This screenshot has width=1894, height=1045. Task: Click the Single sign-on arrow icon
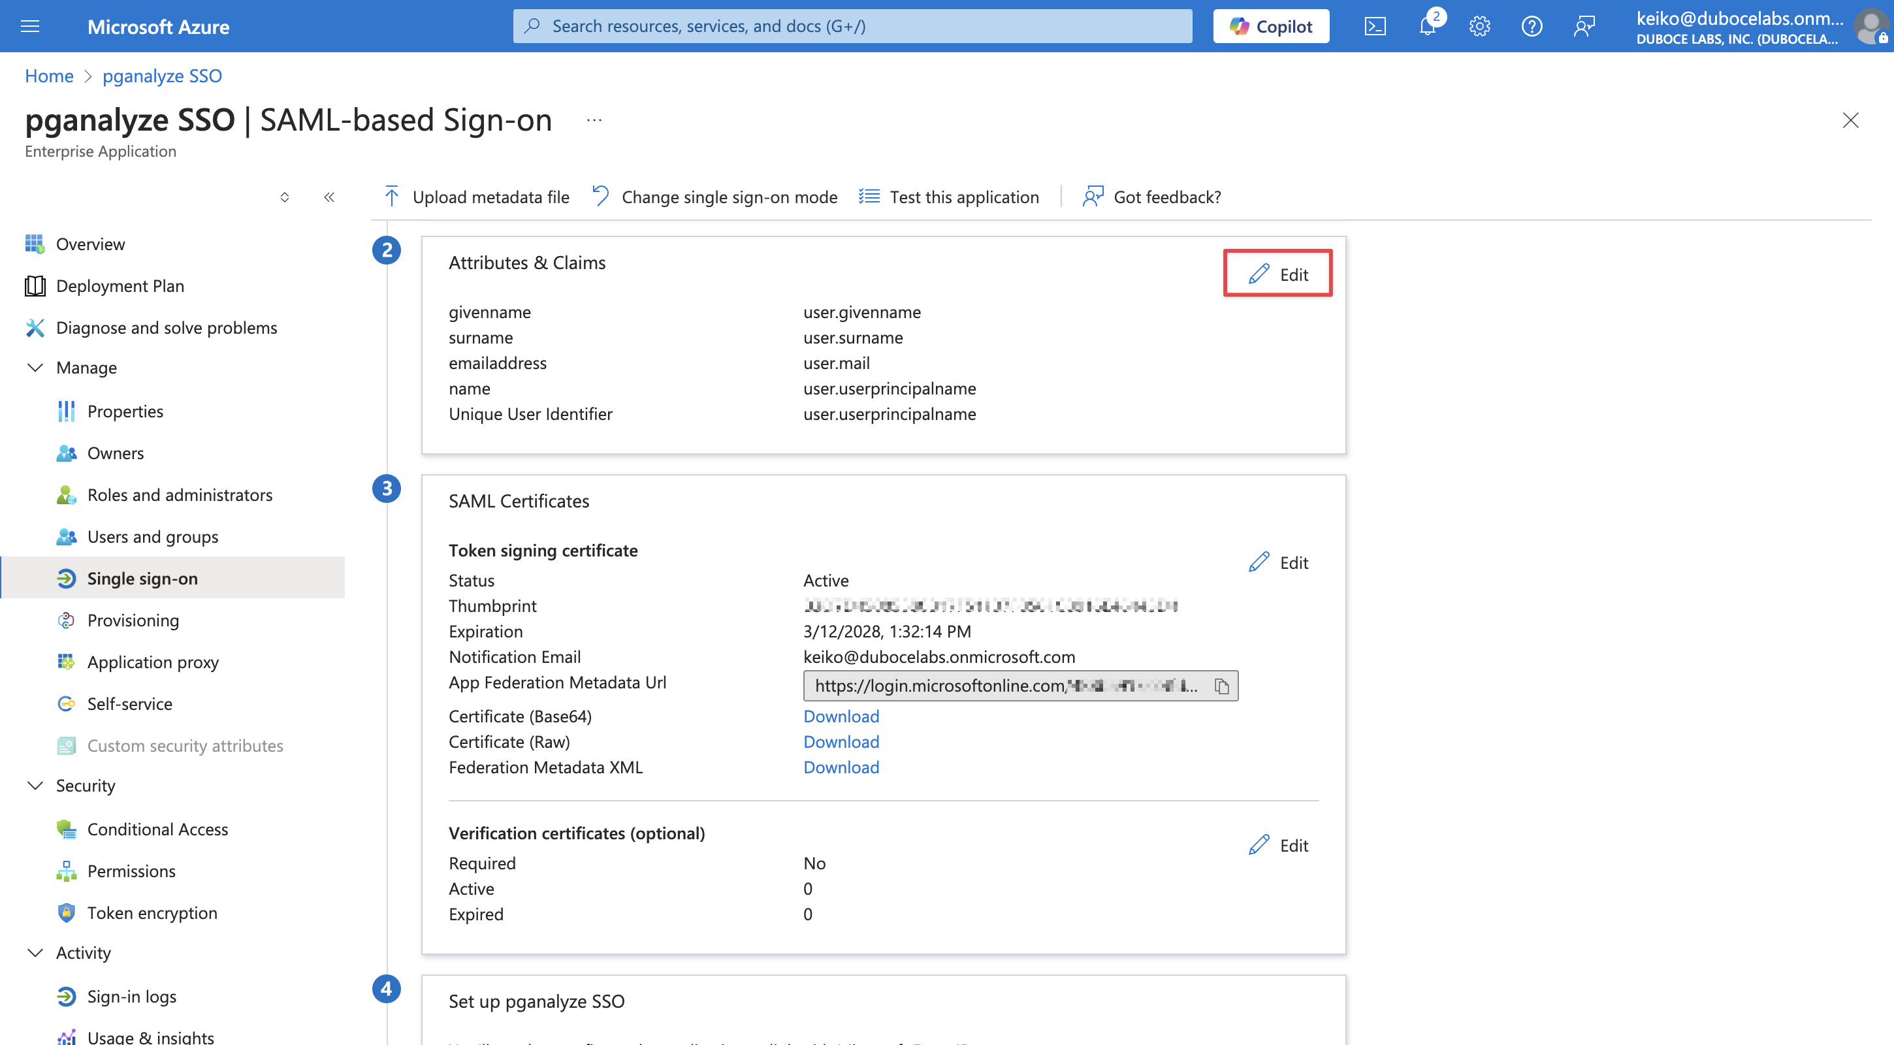click(66, 579)
